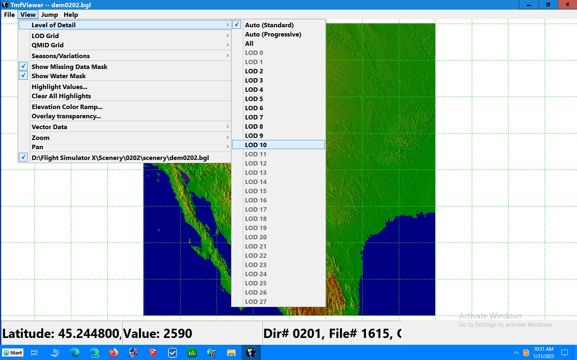The width and height of the screenshot is (577, 360).
Task: Open Task View from the taskbar
Action: coord(34,352)
